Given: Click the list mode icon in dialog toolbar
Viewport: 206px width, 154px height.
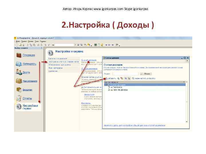Looking at the screenshot, I should point(129,78).
